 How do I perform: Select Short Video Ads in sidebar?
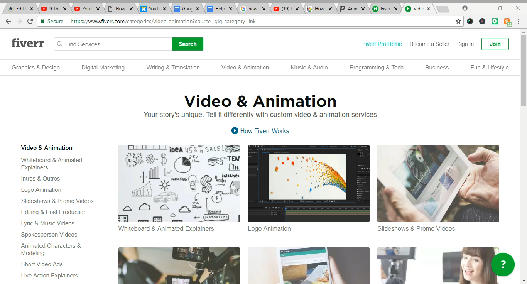click(x=42, y=264)
